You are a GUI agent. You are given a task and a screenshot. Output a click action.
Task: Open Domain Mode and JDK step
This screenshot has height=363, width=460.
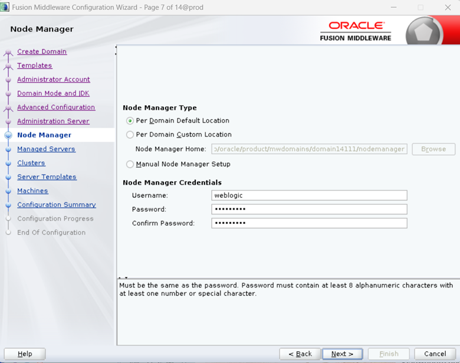(53, 93)
